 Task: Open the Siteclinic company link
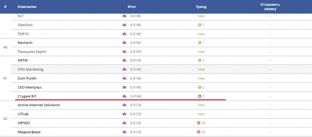(25, 25)
